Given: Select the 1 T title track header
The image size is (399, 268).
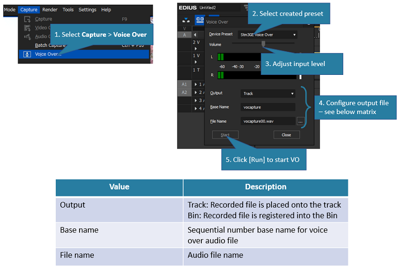Looking at the screenshot, I should pyautogui.click(x=196, y=70).
